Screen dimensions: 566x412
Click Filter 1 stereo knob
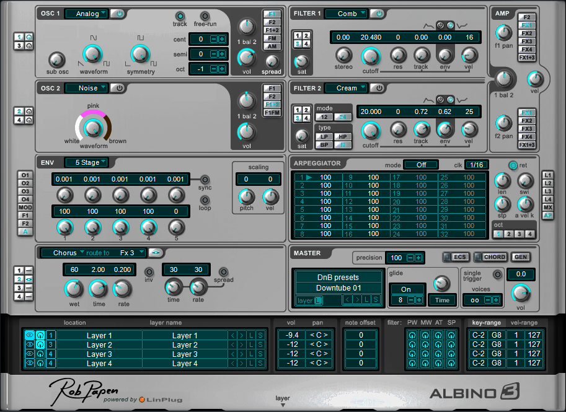(343, 55)
